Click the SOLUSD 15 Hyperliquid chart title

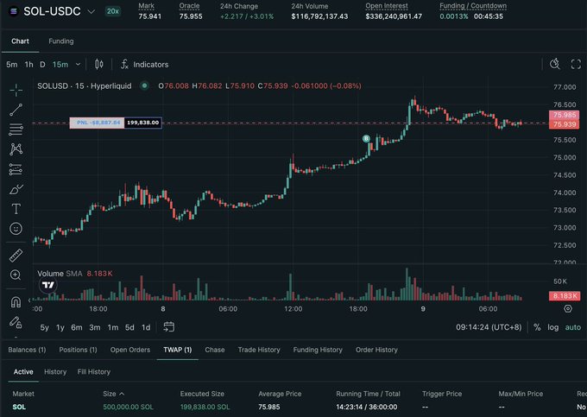pos(85,85)
